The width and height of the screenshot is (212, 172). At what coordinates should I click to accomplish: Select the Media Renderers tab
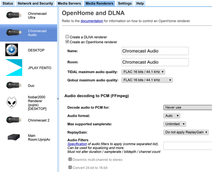point(99,3)
